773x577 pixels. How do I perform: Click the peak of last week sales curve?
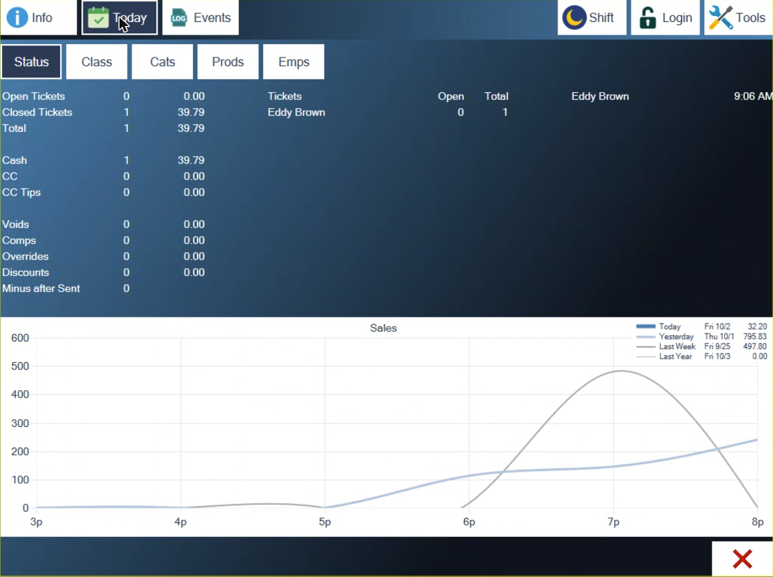tap(620, 371)
